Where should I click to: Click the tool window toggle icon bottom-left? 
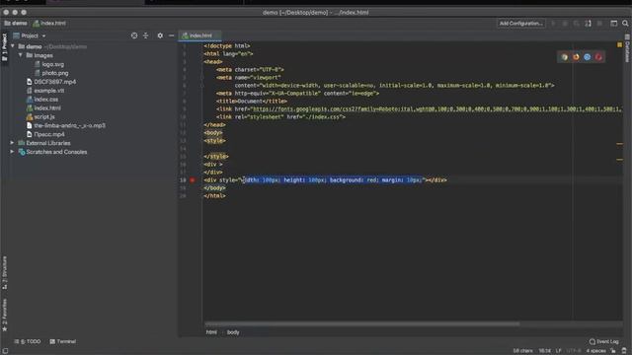pyautogui.click(x=5, y=351)
